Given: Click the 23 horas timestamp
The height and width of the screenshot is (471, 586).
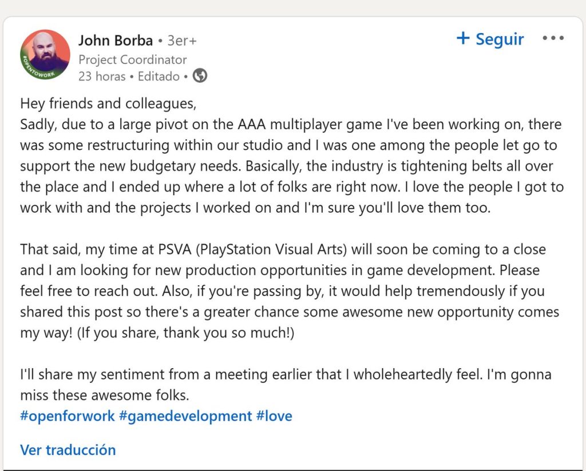Looking at the screenshot, I should coord(102,76).
